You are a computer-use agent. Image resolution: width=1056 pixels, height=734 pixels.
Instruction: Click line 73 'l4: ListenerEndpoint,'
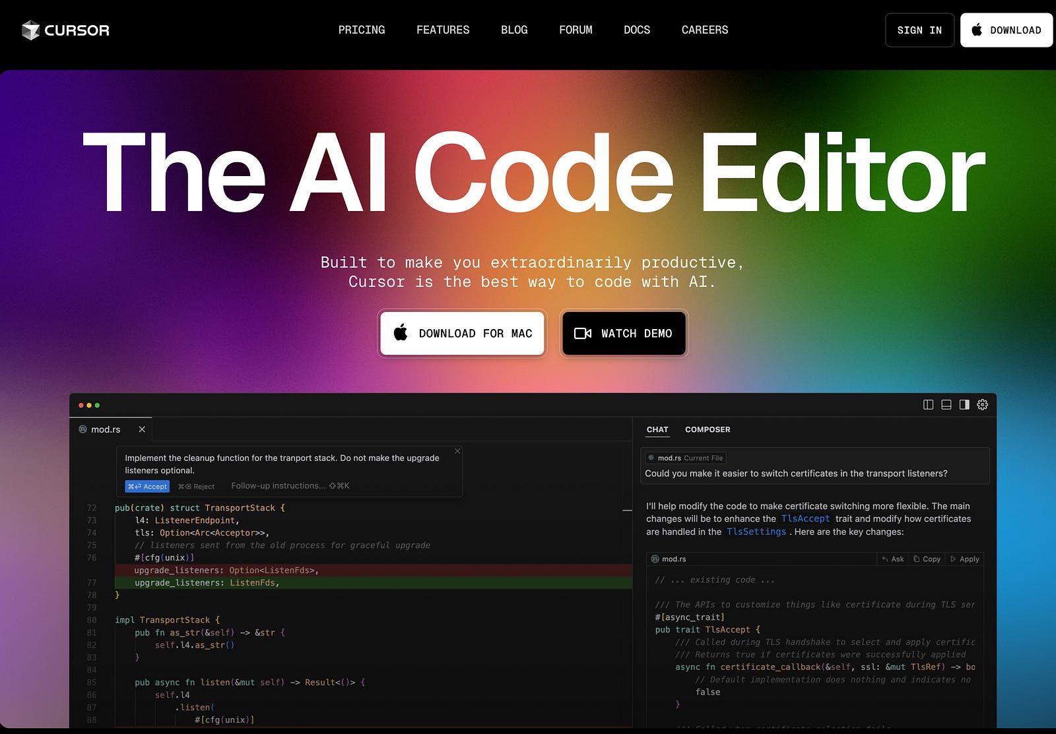click(187, 520)
